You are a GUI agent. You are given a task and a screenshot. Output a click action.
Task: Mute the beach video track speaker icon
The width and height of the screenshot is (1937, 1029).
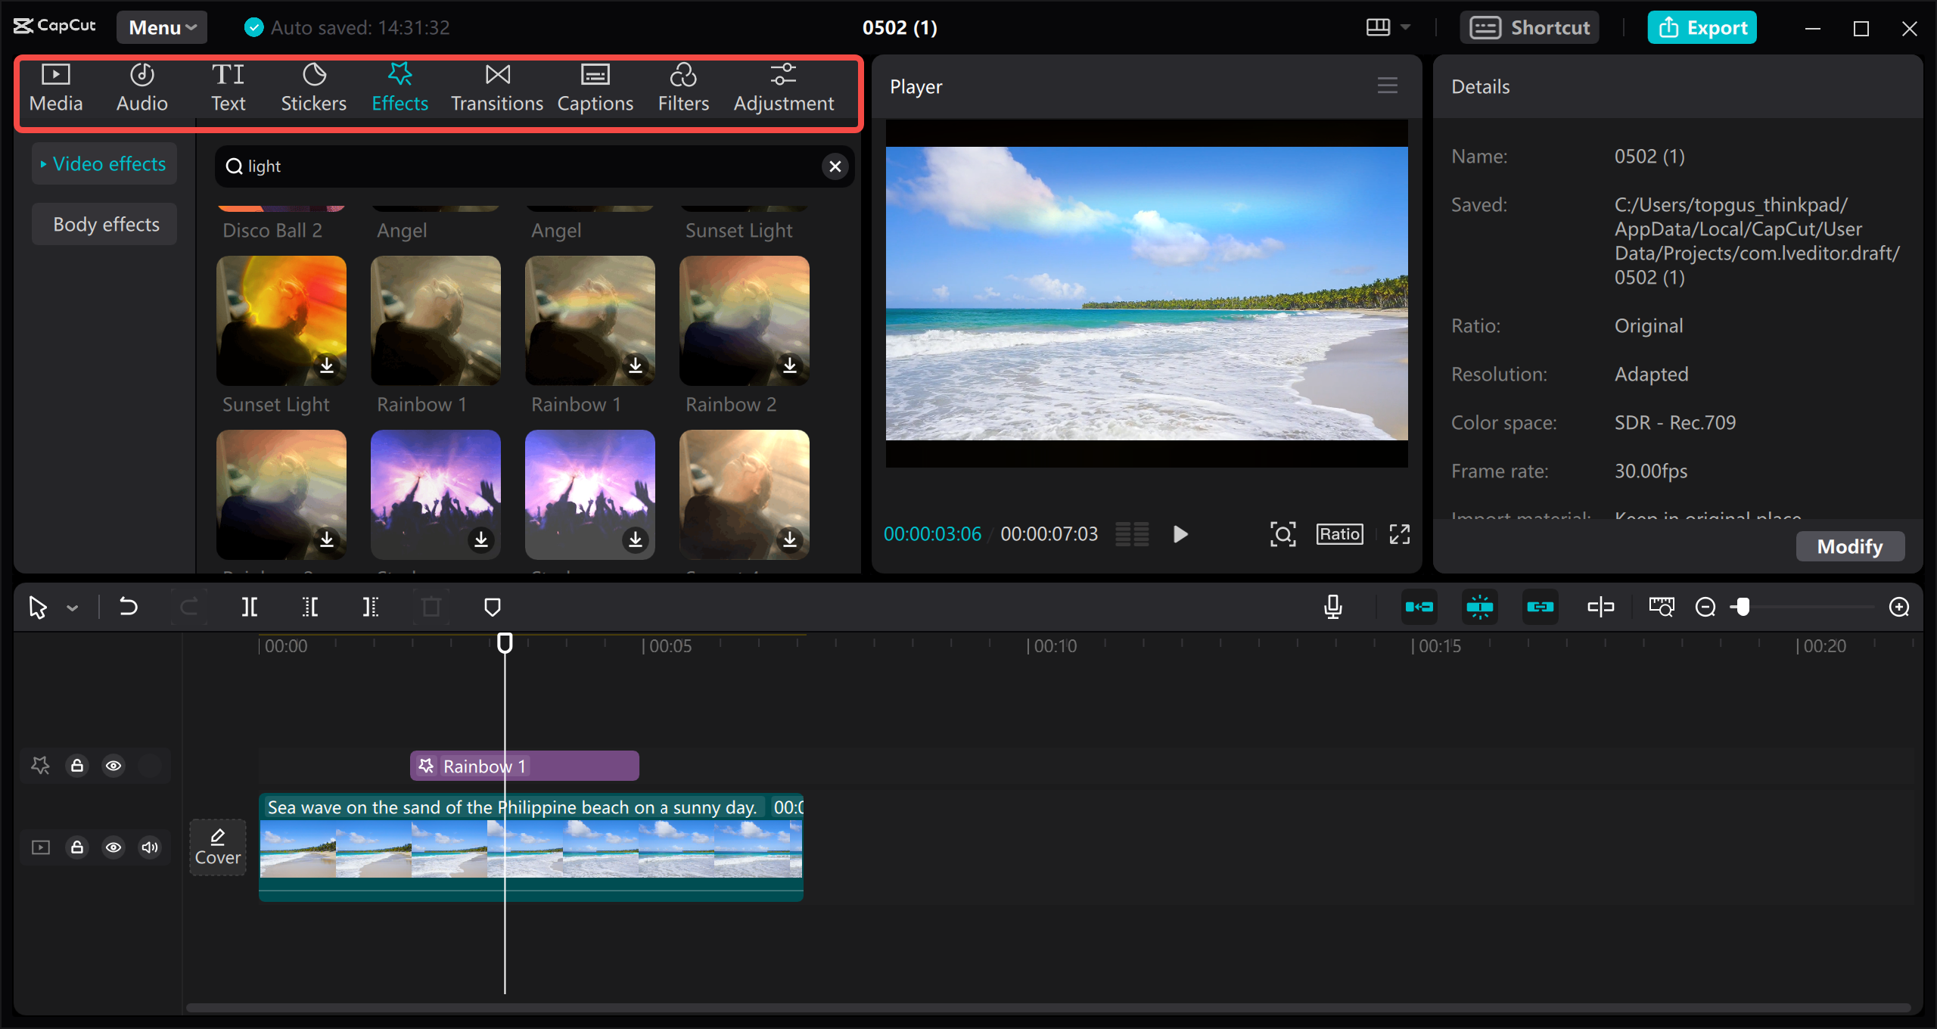(149, 847)
